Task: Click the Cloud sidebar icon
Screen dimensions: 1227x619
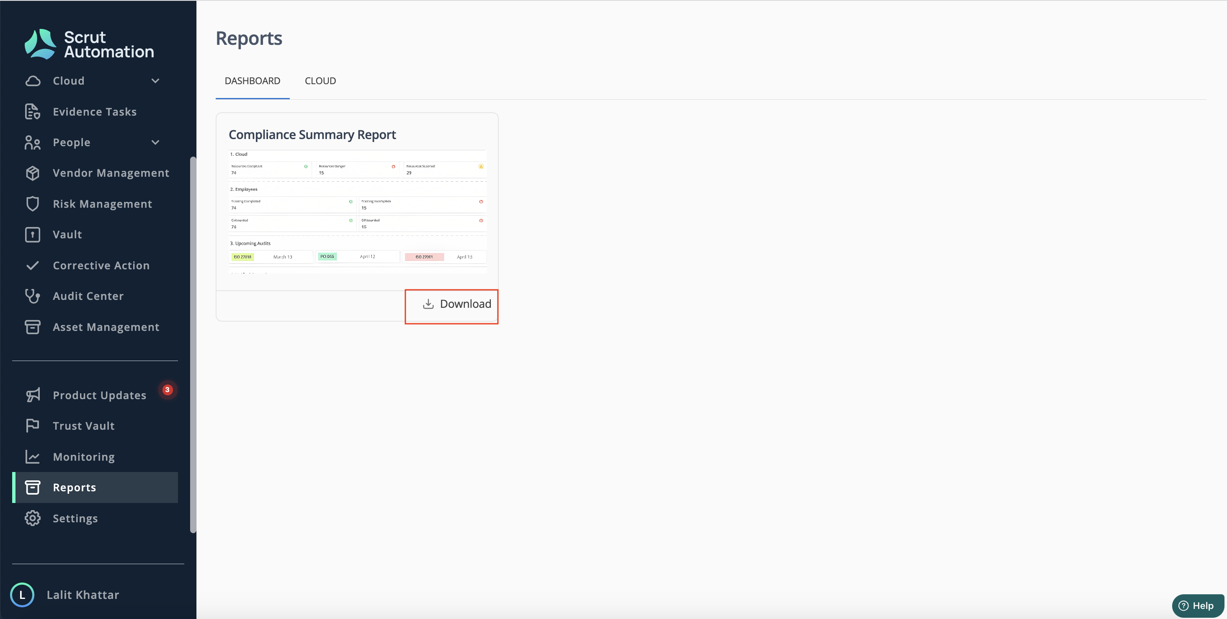Action: click(32, 81)
